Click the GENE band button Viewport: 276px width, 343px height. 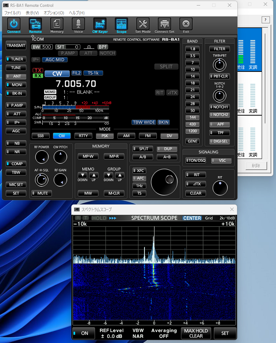192,142
